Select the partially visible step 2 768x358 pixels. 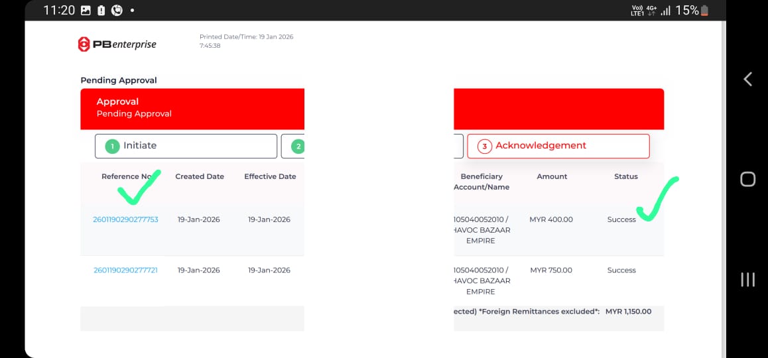(293, 147)
